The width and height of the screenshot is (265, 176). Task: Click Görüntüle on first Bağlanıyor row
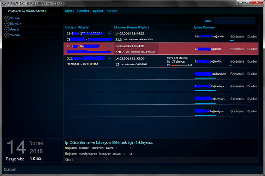coord(237,74)
